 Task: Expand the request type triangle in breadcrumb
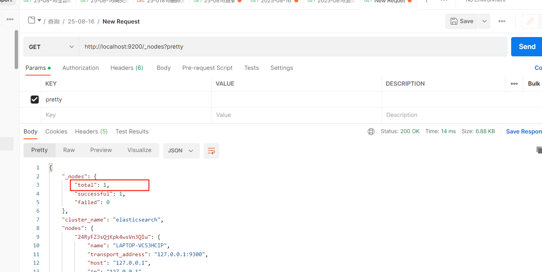pyautogui.click(x=39, y=20)
